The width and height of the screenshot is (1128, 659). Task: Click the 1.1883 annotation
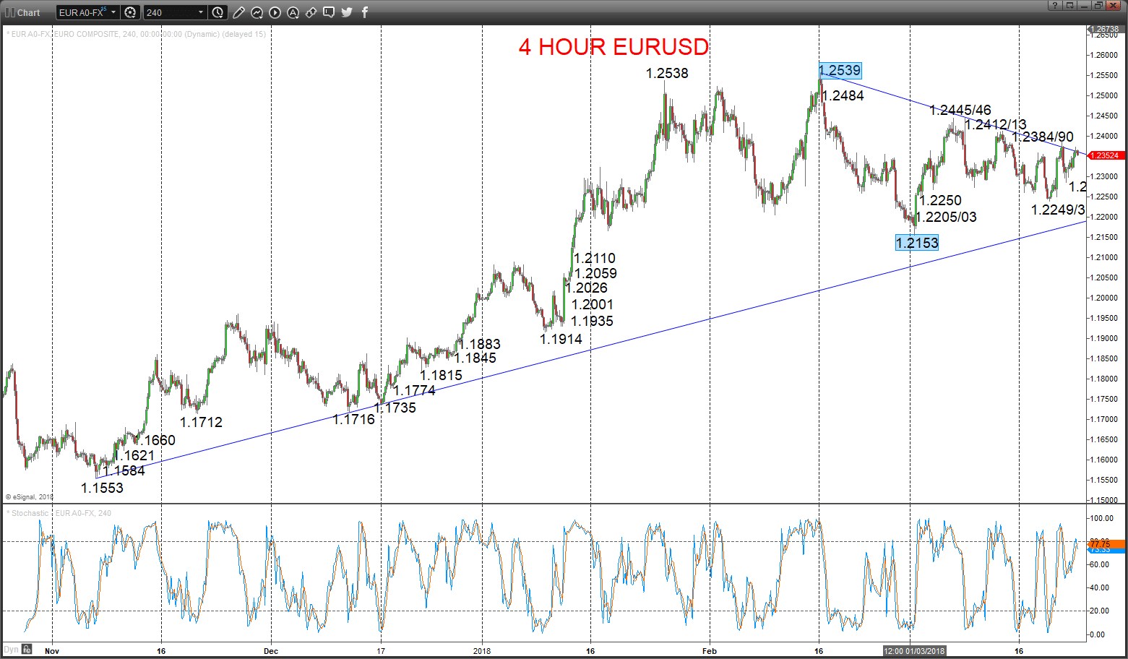[x=480, y=344]
